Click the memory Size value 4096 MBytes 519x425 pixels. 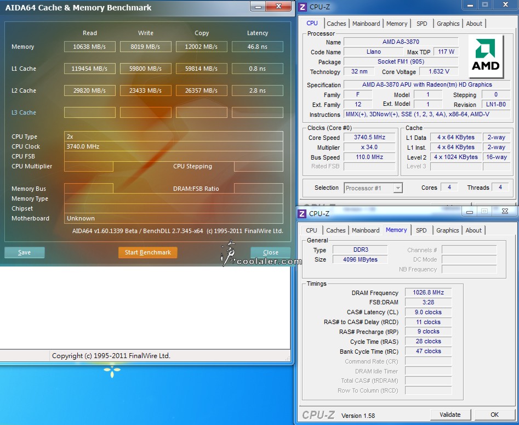click(x=361, y=259)
